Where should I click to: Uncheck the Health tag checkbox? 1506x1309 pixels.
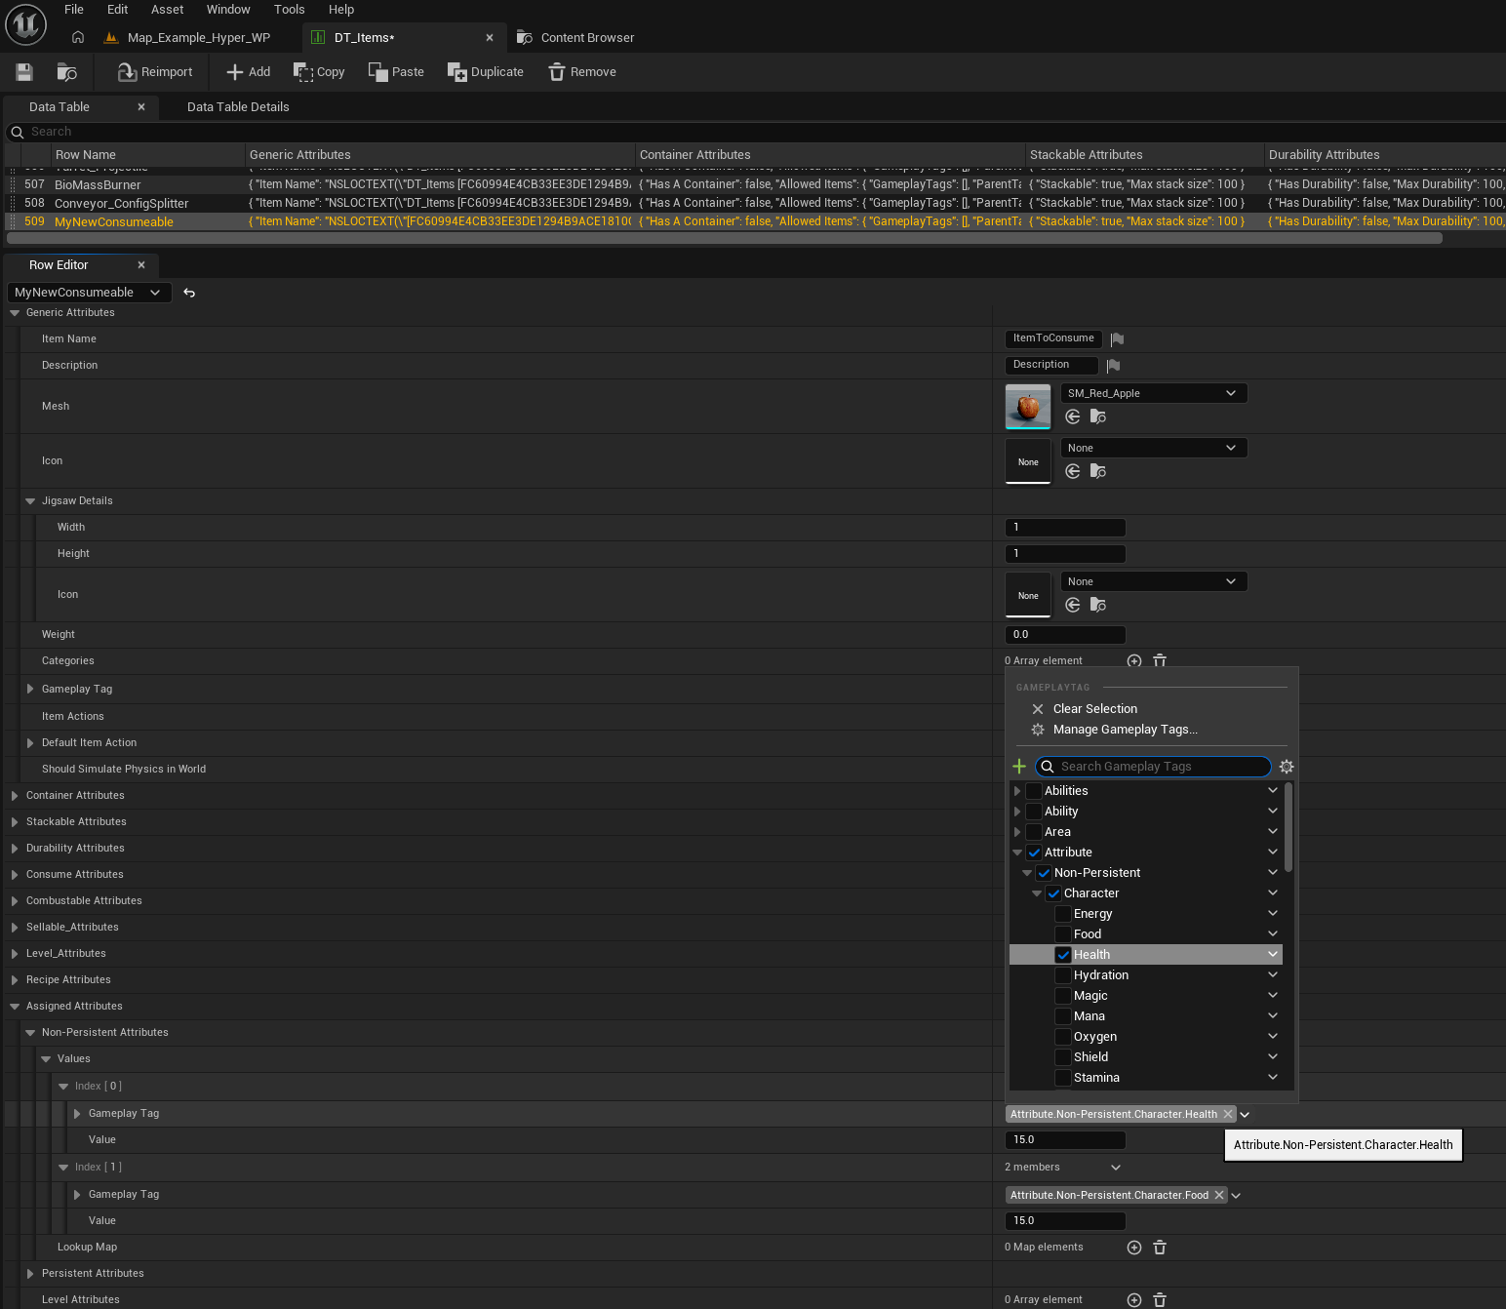pyautogui.click(x=1063, y=955)
